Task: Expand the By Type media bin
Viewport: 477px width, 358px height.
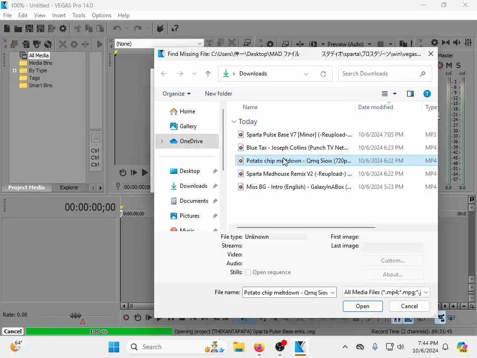Action: point(14,71)
